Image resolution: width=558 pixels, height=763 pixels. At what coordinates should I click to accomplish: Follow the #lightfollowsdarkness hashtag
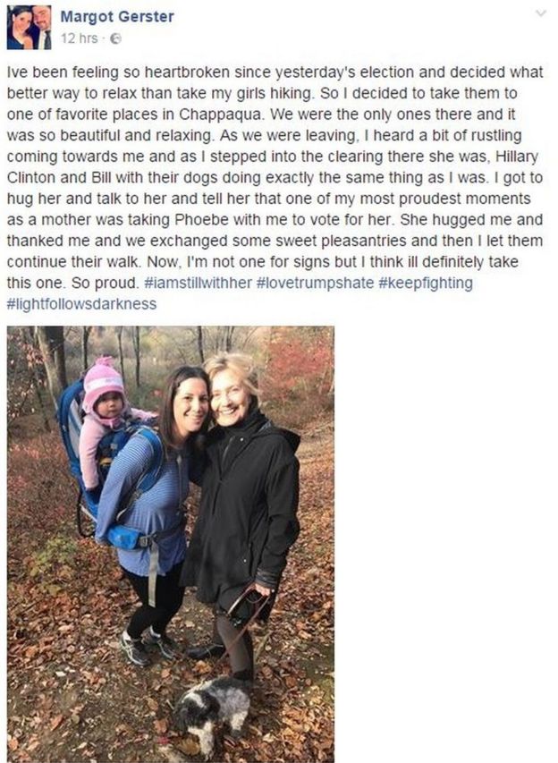point(81,304)
